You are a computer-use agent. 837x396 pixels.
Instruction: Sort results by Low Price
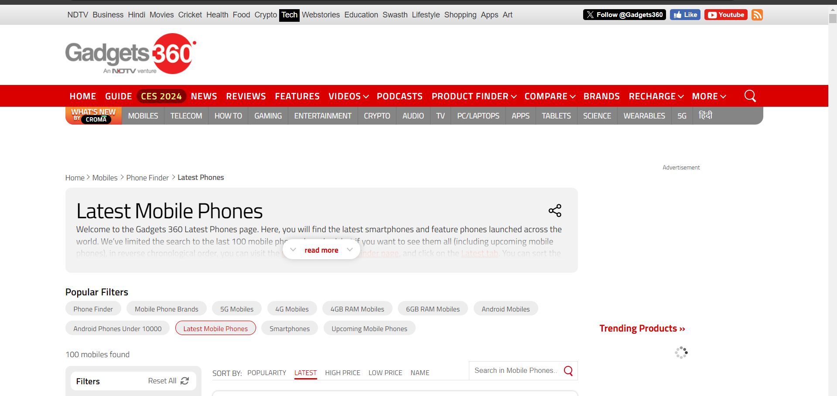[386, 373]
